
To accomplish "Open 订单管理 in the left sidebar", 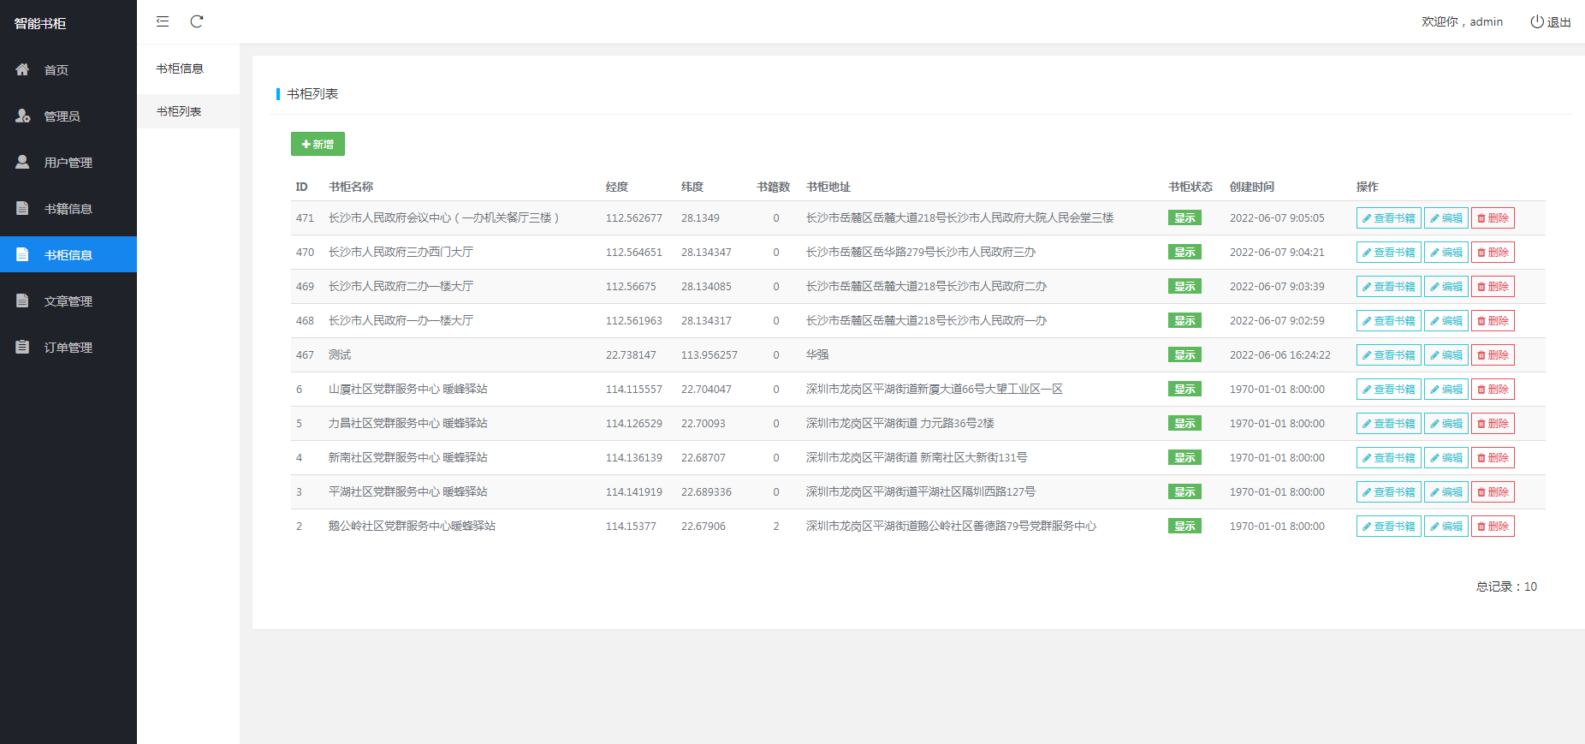I will (x=68, y=348).
